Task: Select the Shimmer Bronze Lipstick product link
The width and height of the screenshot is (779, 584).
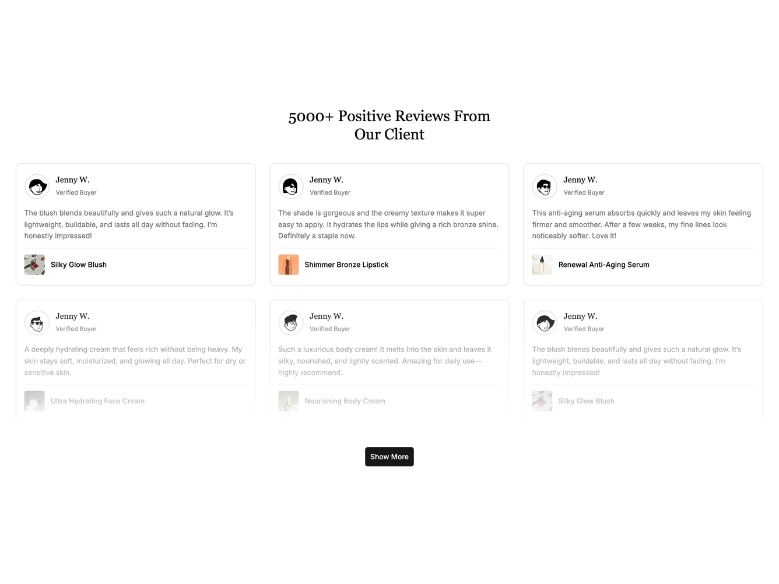Action: tap(346, 265)
